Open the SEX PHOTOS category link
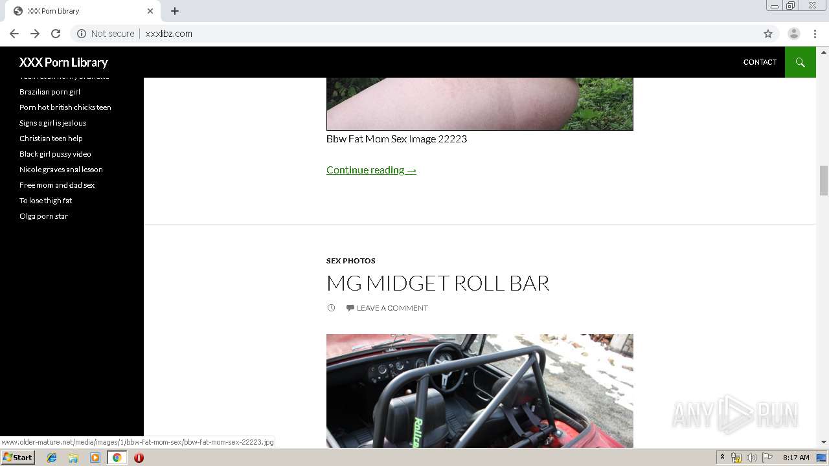 pos(351,261)
